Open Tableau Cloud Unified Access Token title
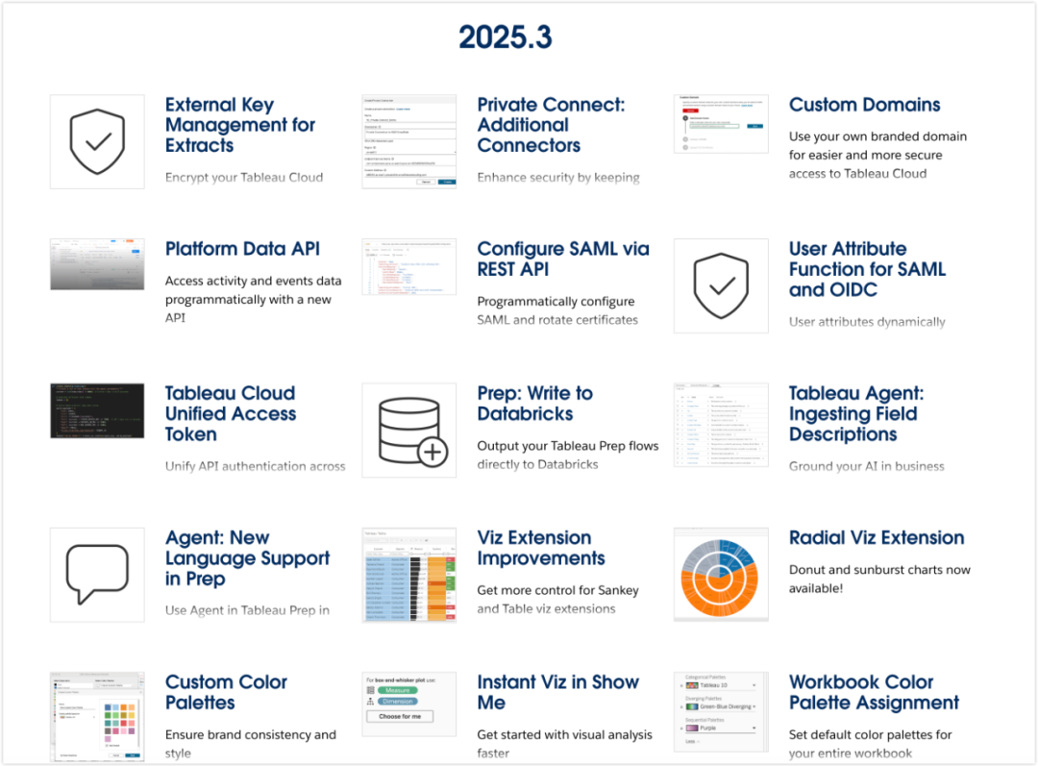The height and width of the screenshot is (766, 1038). [x=231, y=414]
